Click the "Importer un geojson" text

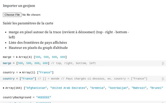coord(19,5)
